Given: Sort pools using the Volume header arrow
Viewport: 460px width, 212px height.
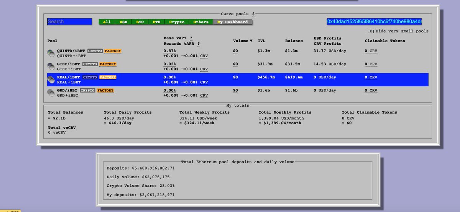Looking at the screenshot, I should pyautogui.click(x=251, y=41).
